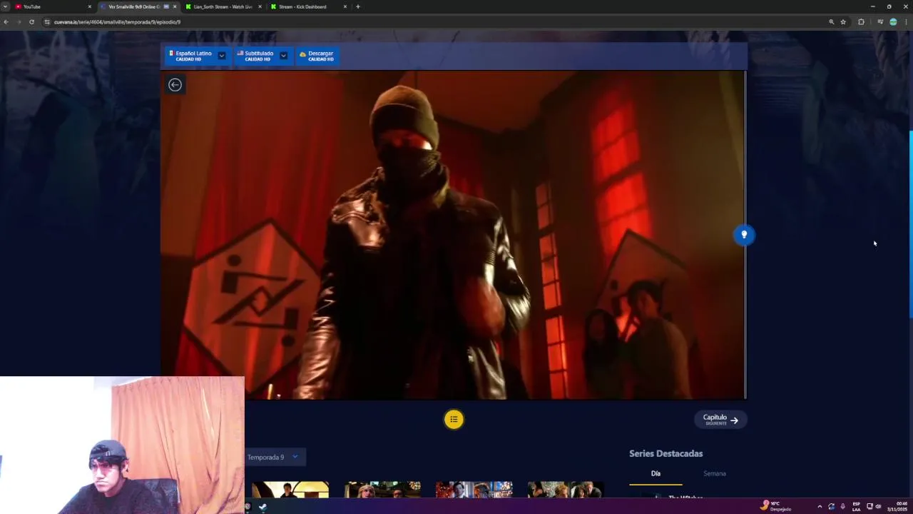913x514 pixels.
Task: Open the tab search chevron at top left
Action: [x=5, y=6]
